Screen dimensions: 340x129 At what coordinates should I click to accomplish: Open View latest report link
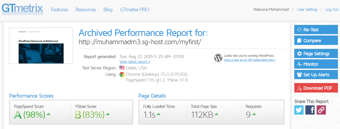point(135,62)
